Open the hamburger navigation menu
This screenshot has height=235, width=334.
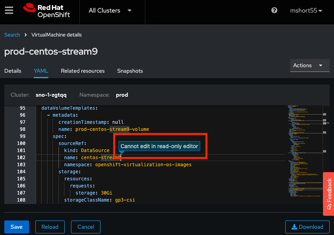[x=9, y=11]
